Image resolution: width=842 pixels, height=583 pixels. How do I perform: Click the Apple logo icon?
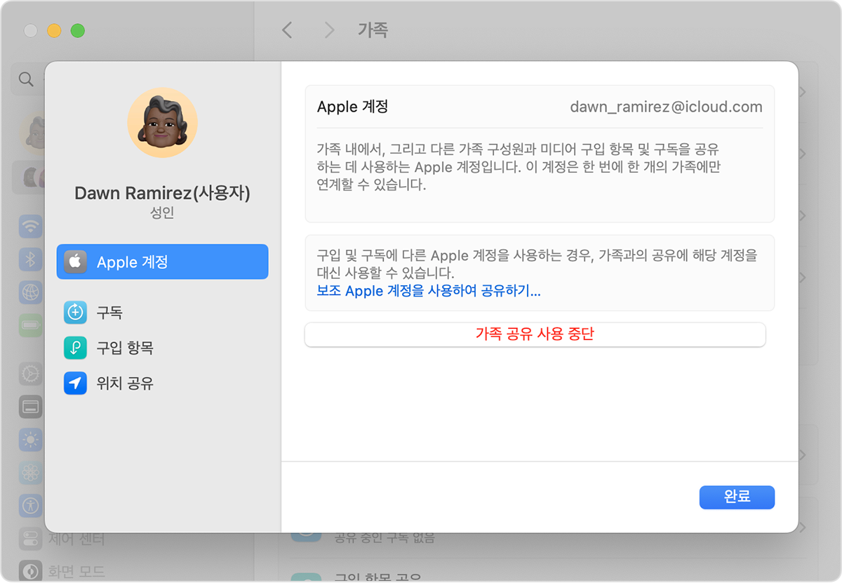[75, 262]
